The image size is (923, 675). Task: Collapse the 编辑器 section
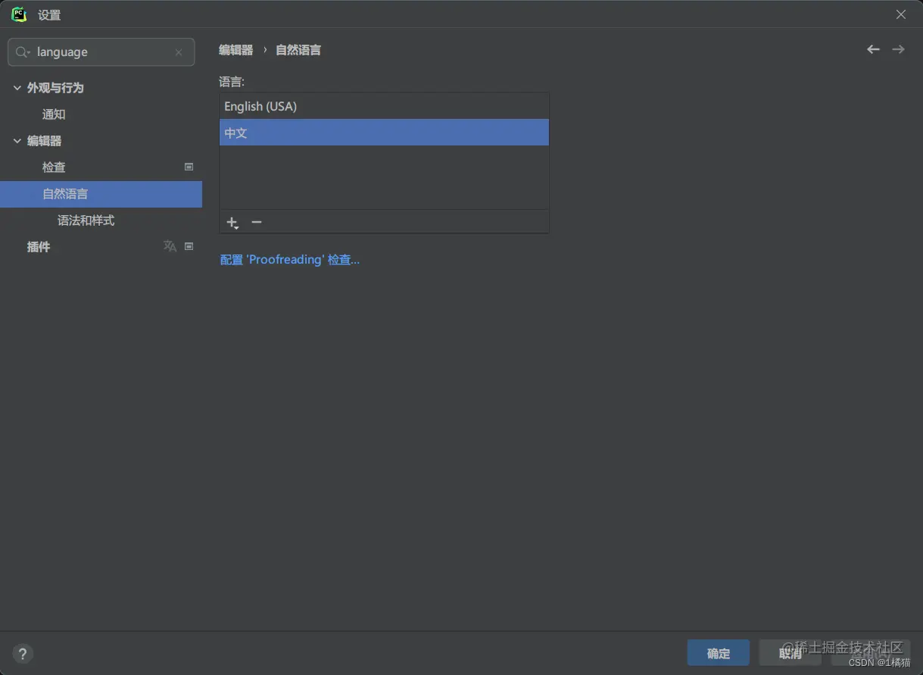click(17, 141)
